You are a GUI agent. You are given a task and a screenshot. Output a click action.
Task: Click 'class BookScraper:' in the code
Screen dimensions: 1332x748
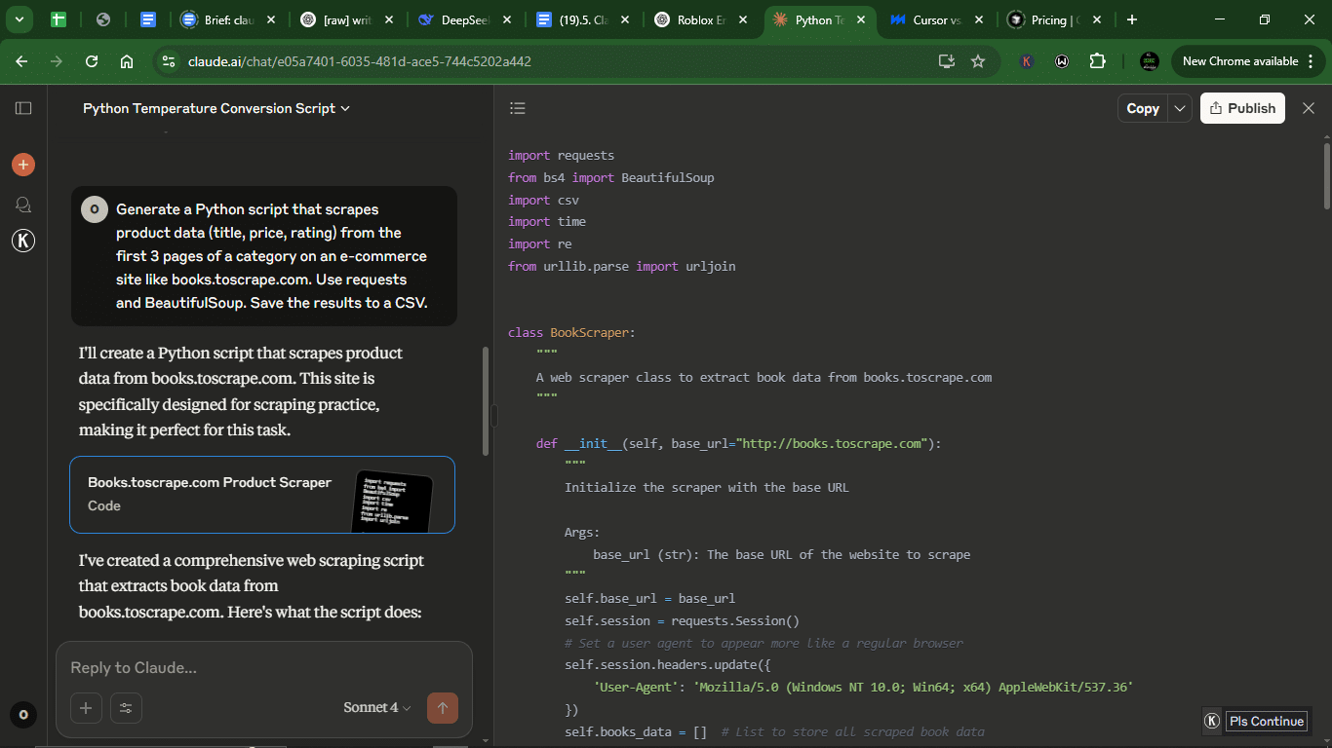click(571, 333)
